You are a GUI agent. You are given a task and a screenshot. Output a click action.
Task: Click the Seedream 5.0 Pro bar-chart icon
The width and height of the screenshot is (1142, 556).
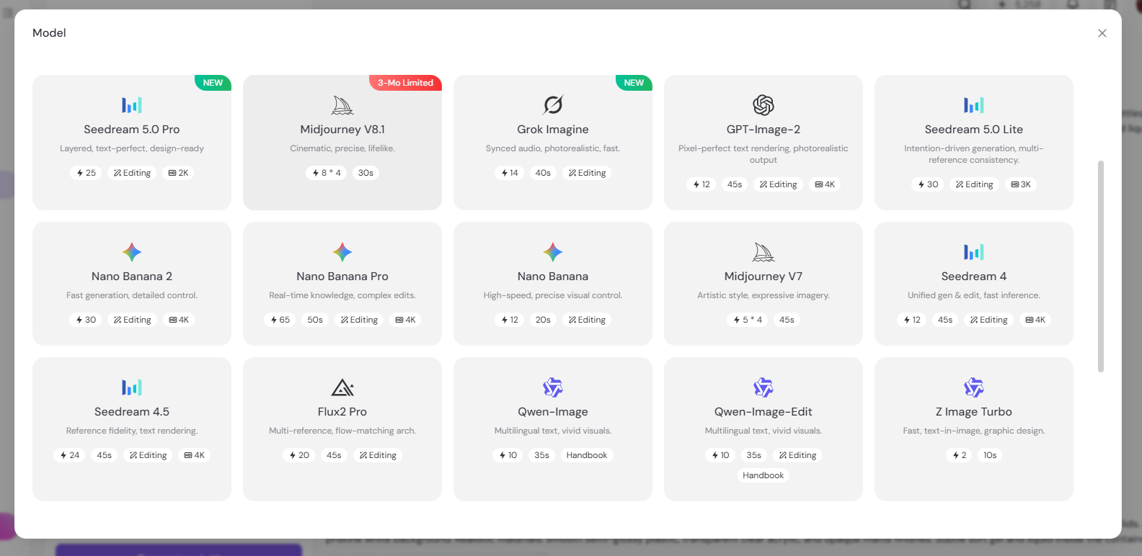(132, 105)
